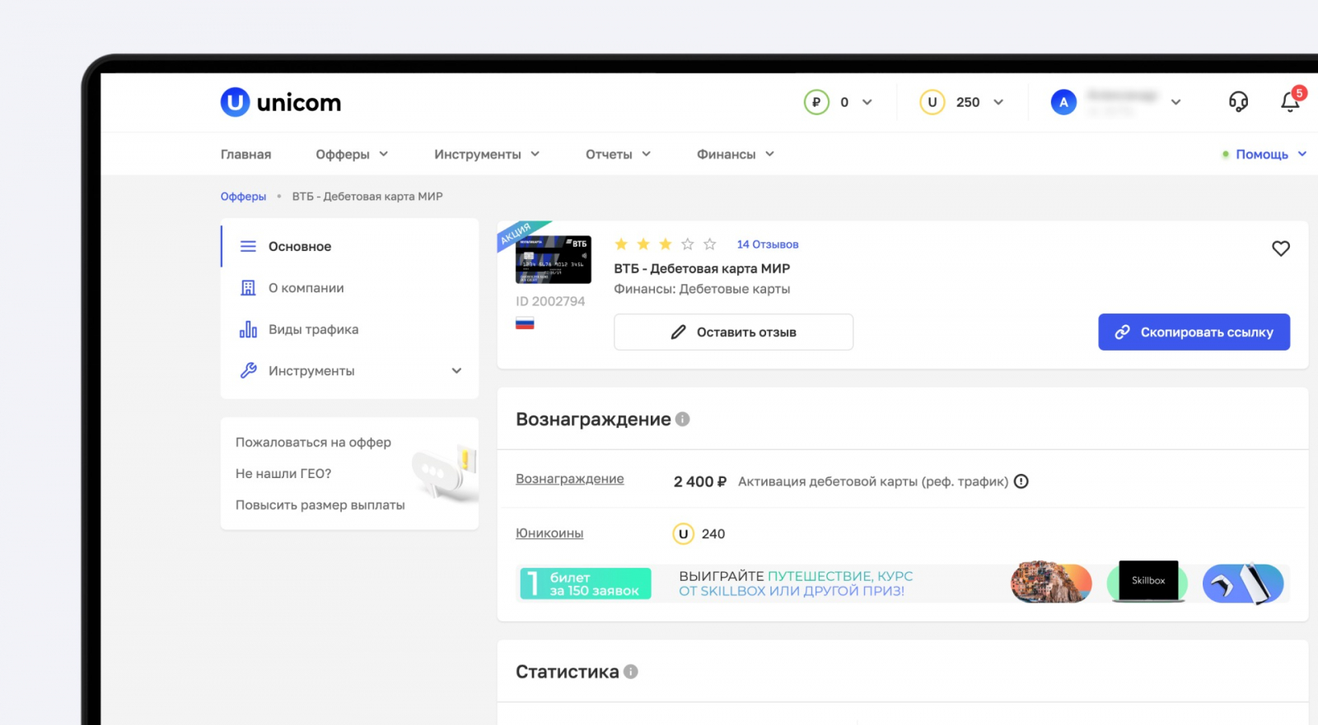
Task: Open support headset icon
Action: (x=1238, y=101)
